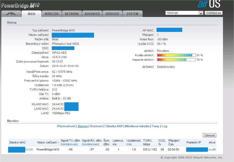Open the Rozhraní monitor link

[96, 126]
